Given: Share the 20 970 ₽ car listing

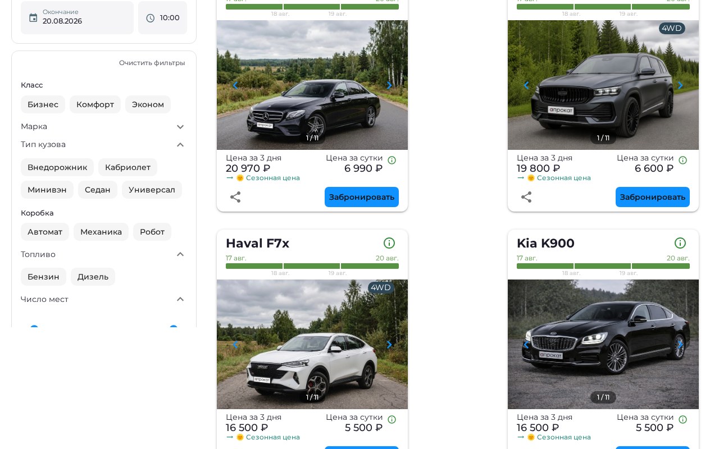Looking at the screenshot, I should tap(235, 197).
